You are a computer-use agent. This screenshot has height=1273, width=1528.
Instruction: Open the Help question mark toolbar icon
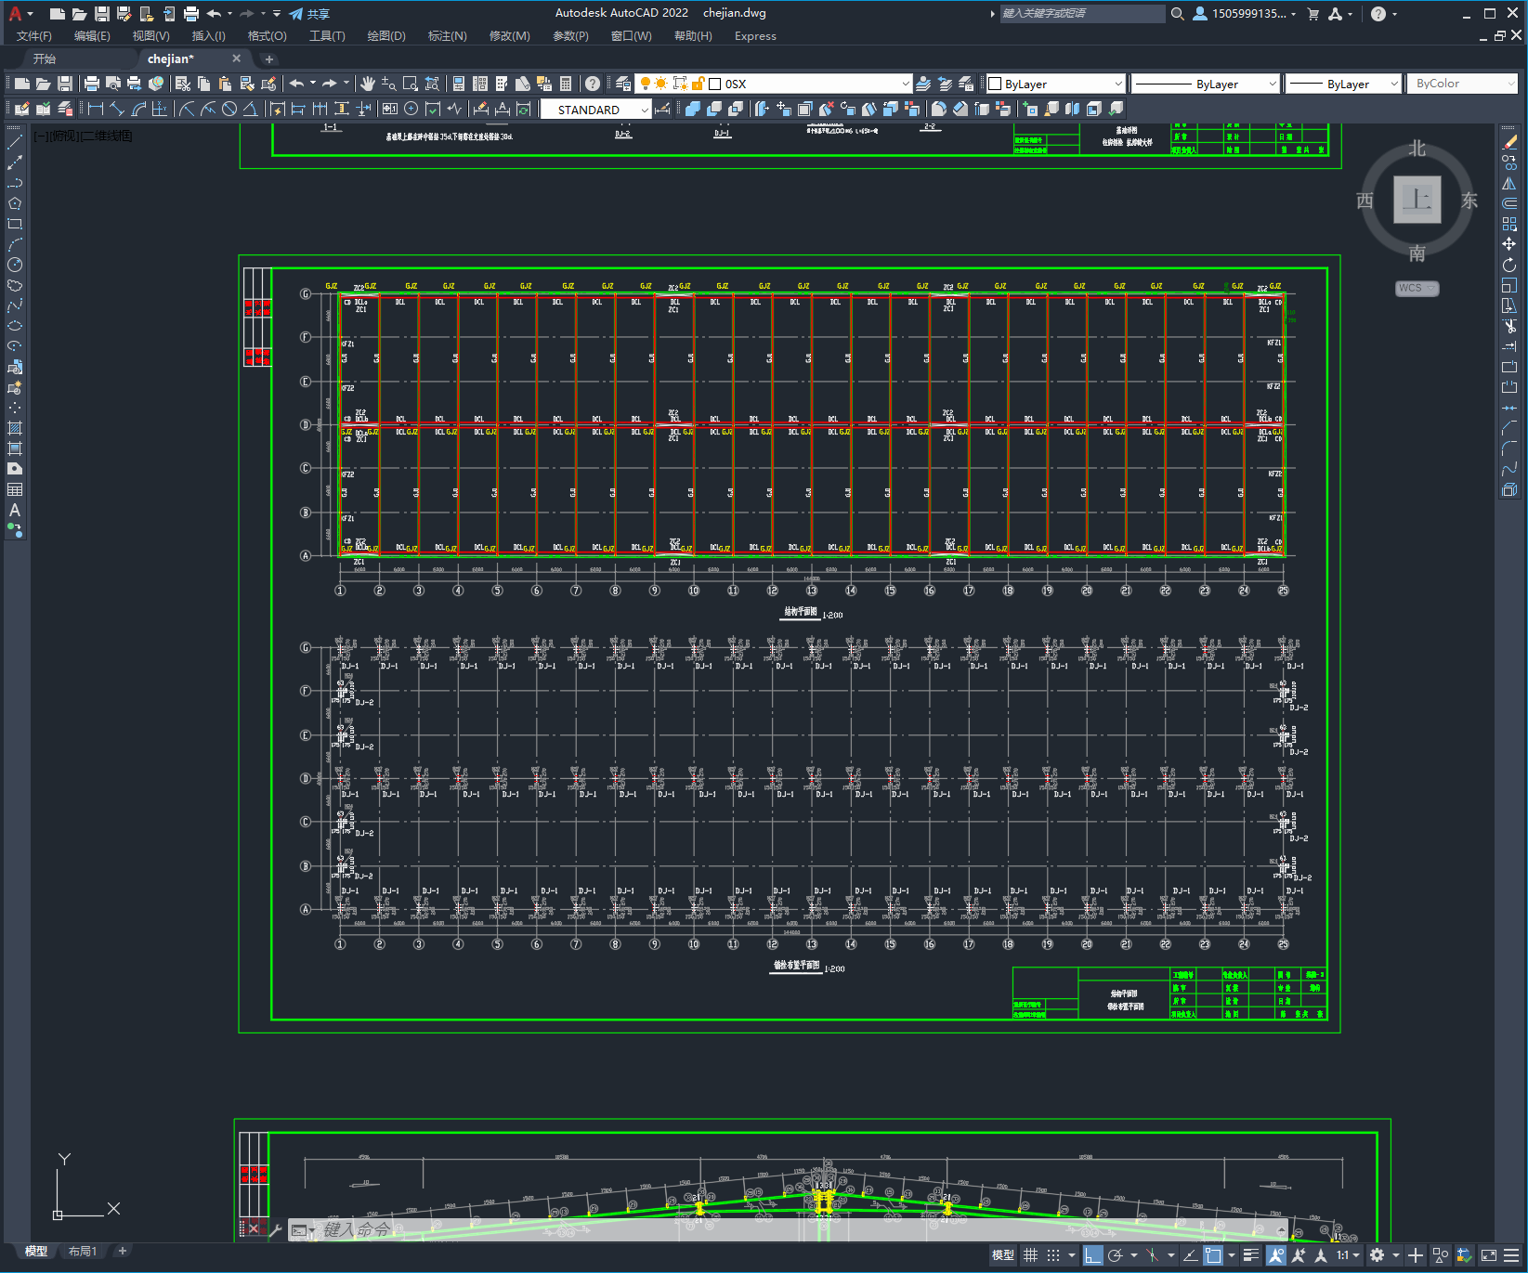(x=593, y=84)
